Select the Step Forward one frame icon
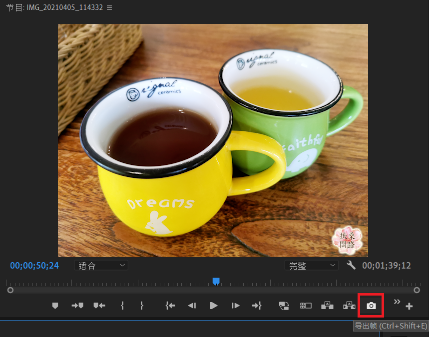Viewport: 429px width, 337px height. (x=235, y=306)
